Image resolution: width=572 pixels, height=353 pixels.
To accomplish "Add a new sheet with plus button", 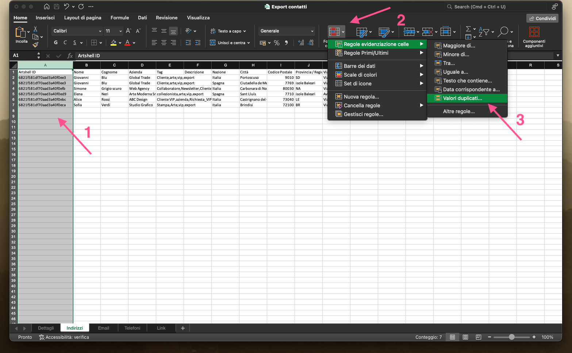I will (183, 328).
